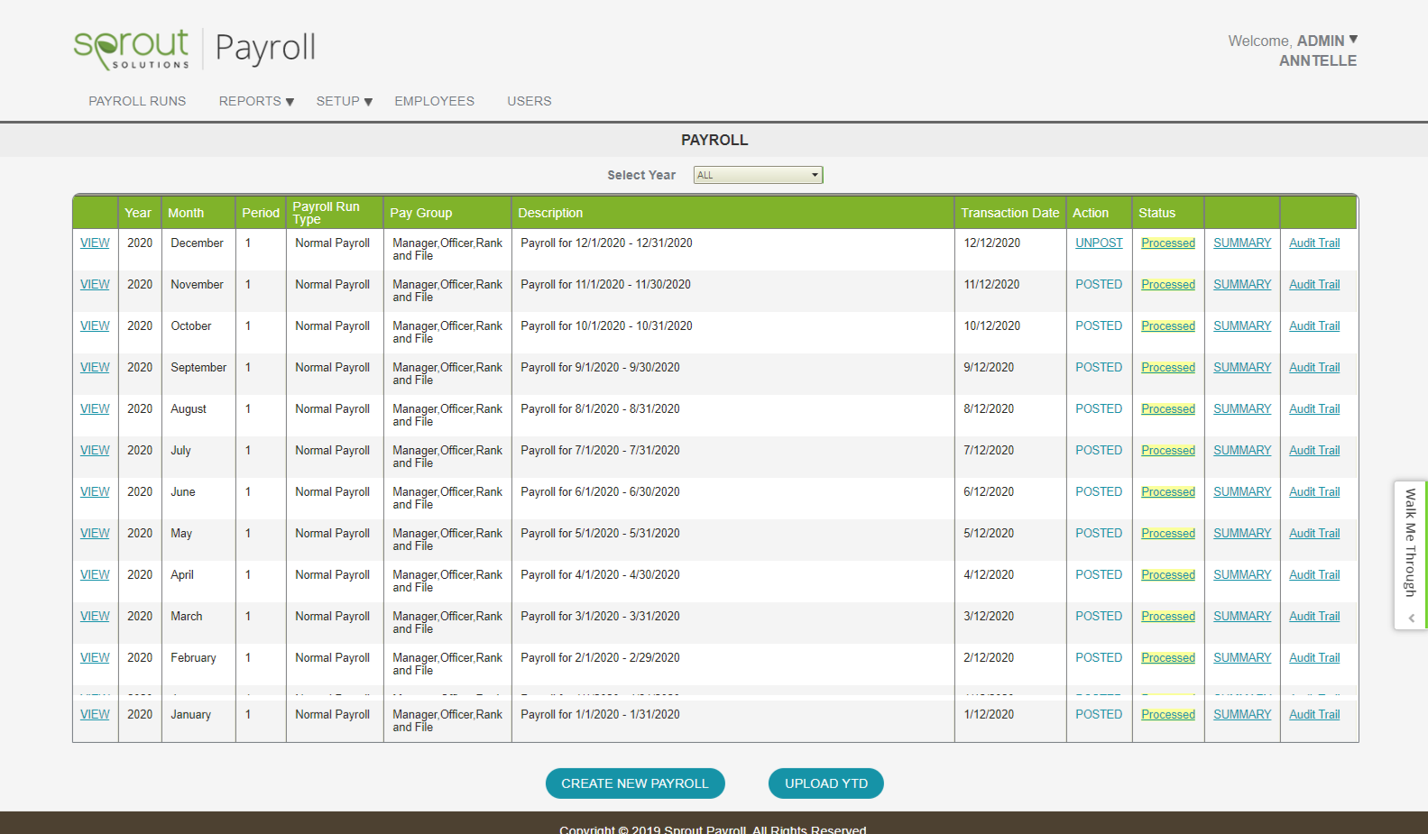The image size is (1428, 834).
Task: View the August 2020 payroll
Action: pyautogui.click(x=95, y=408)
